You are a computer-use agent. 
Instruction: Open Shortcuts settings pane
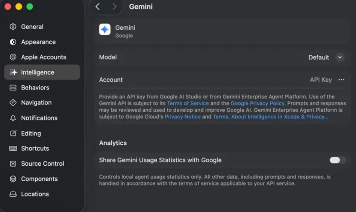point(42,149)
